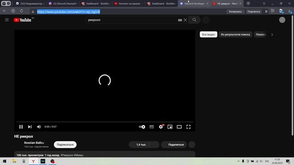
Task: Open the player settings gear
Action: point(161,127)
